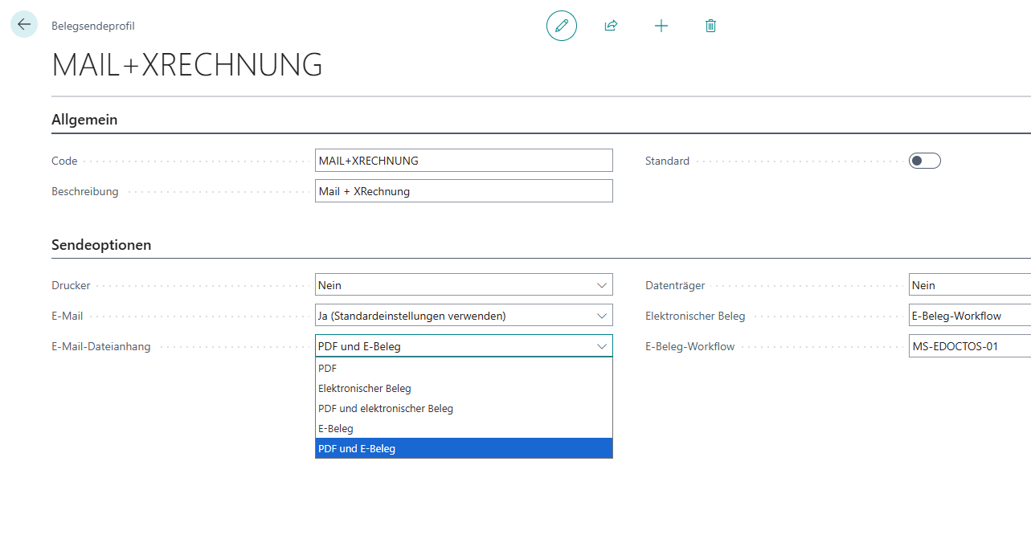
Task: Expand the E-Mail sending options dropdown
Action: click(x=601, y=315)
